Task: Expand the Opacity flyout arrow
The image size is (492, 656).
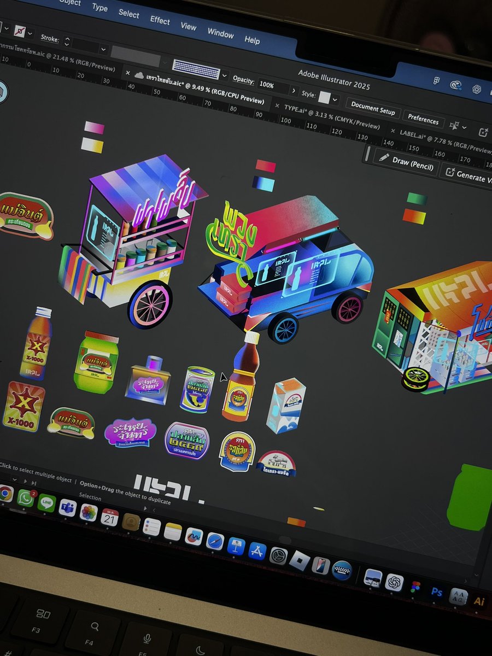Action: click(294, 90)
